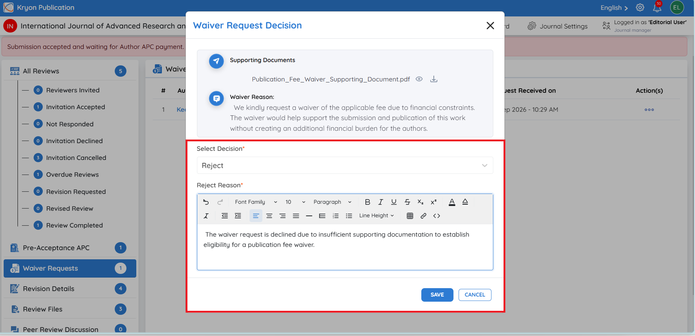Toggle Italic formatting in the editor
The width and height of the screenshot is (695, 336).
(381, 202)
